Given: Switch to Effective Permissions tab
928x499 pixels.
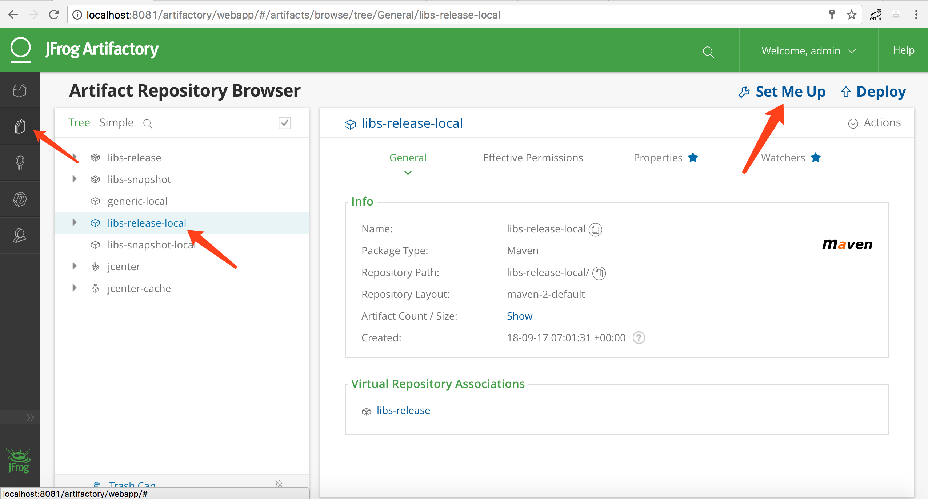Looking at the screenshot, I should [533, 158].
